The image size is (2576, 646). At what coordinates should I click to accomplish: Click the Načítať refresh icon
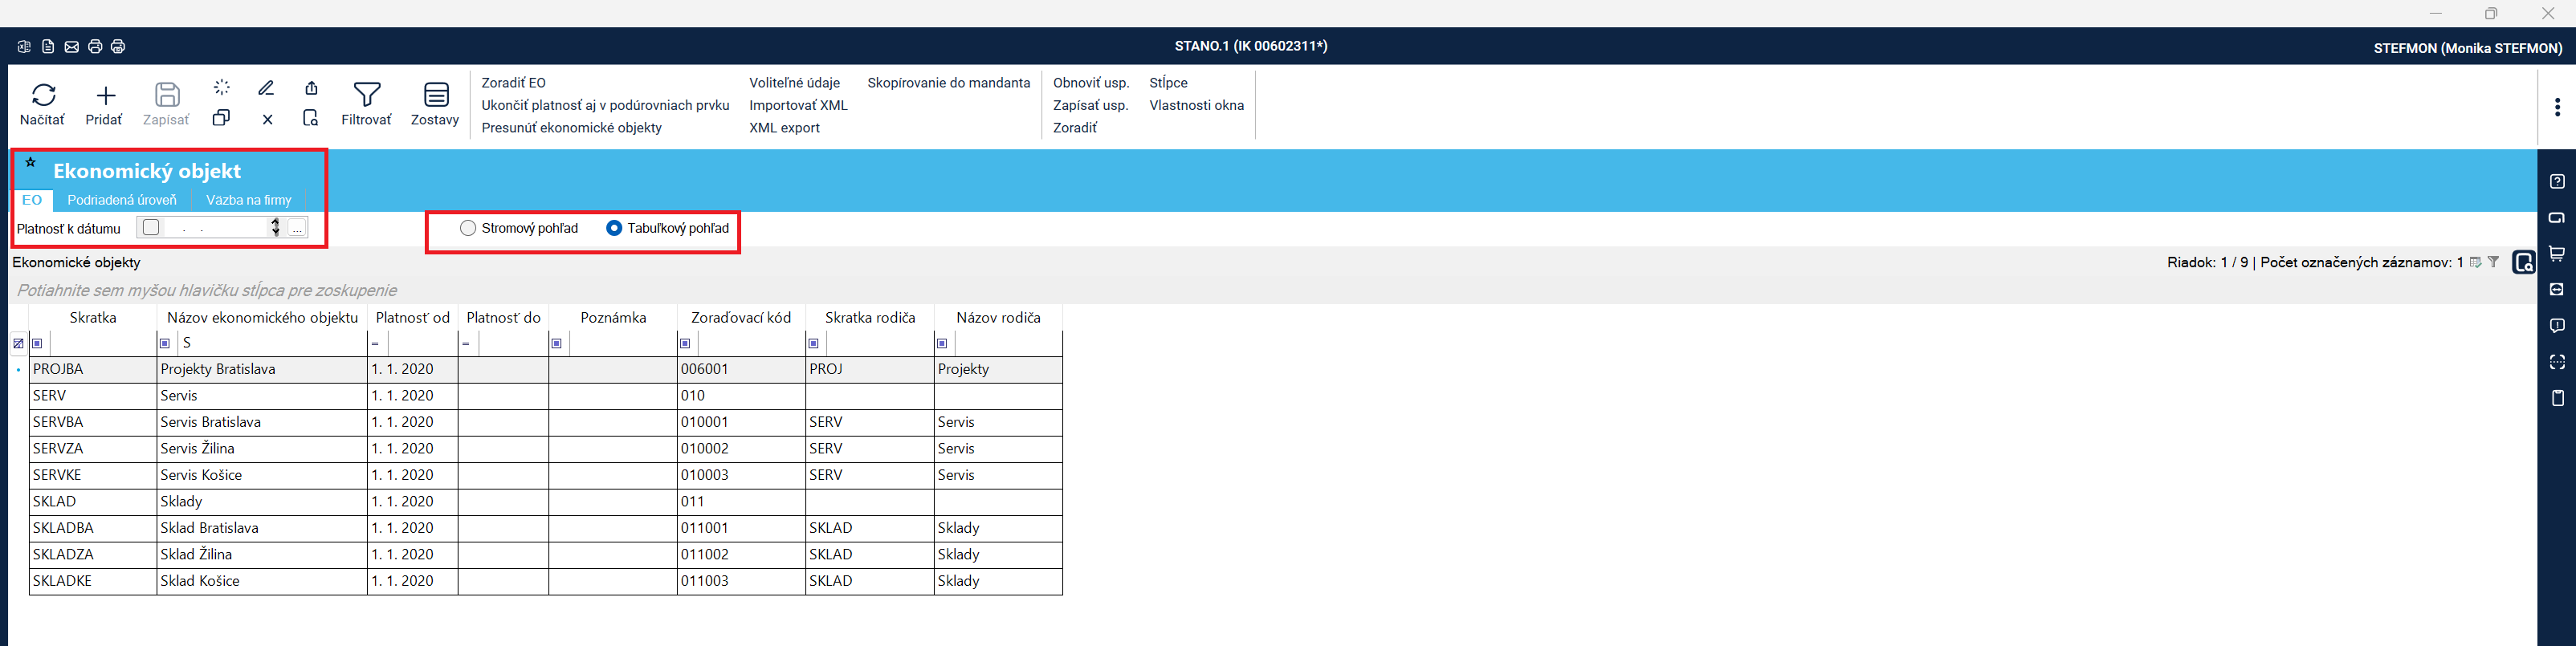click(43, 95)
